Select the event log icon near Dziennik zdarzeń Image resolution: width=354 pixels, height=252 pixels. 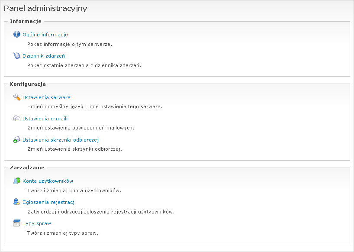click(x=16, y=55)
